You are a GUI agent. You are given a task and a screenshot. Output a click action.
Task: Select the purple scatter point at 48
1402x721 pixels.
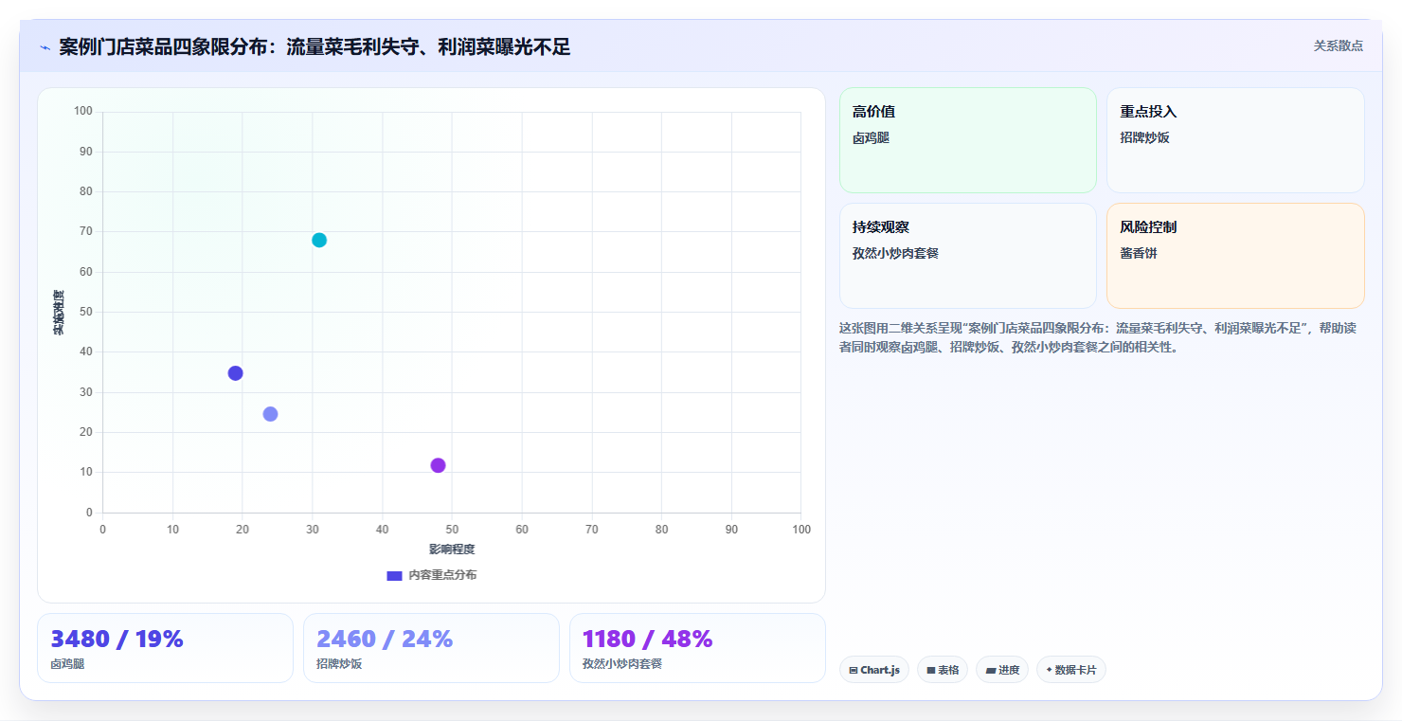coord(438,465)
